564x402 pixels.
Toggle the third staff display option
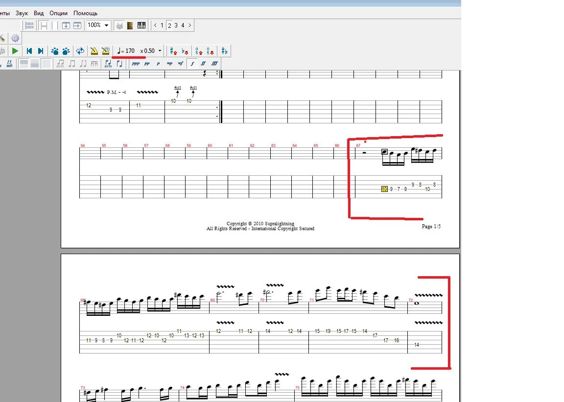46,64
